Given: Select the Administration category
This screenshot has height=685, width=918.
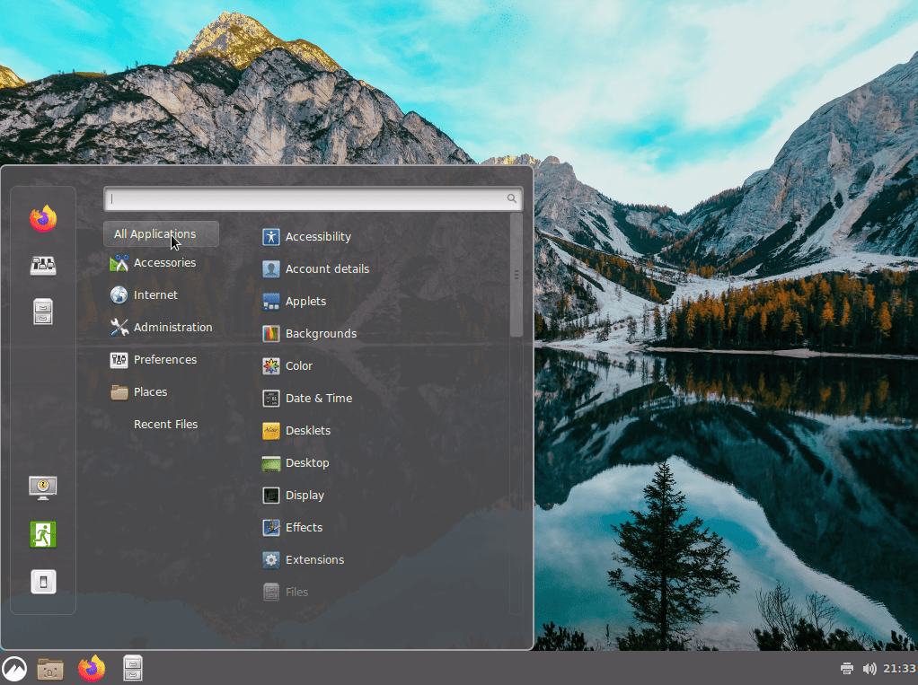Looking at the screenshot, I should point(172,327).
